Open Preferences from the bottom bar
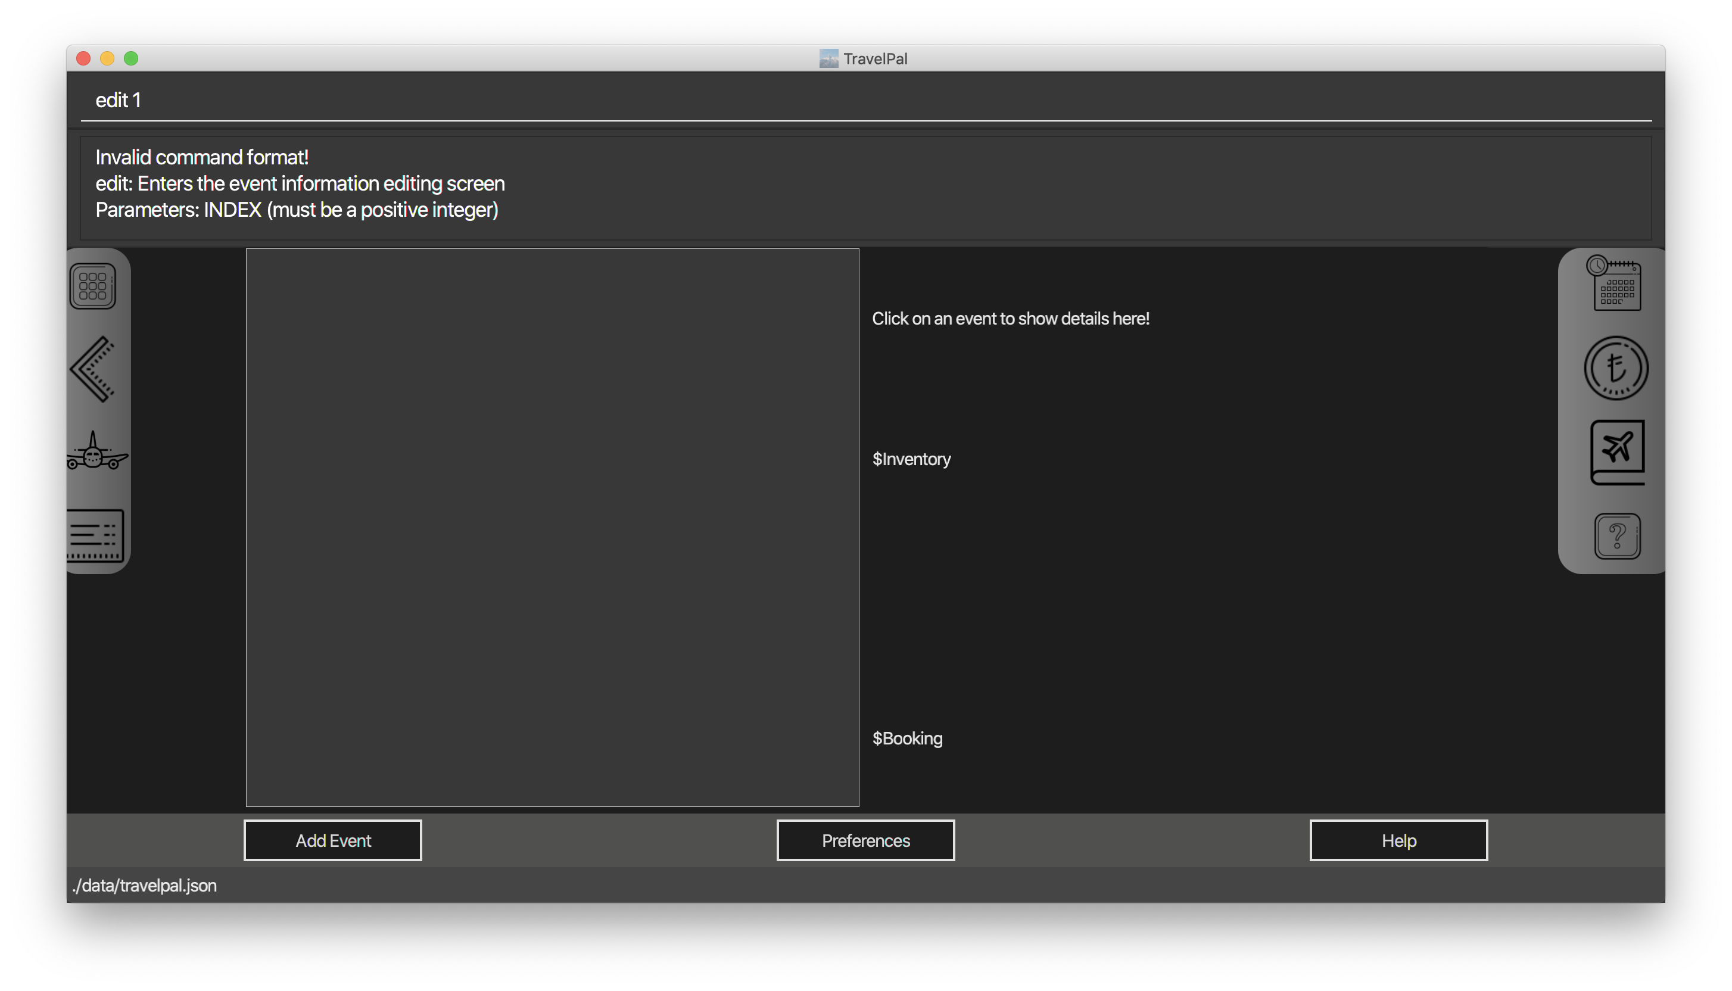Screen dimensions: 1732x991 pos(865,840)
